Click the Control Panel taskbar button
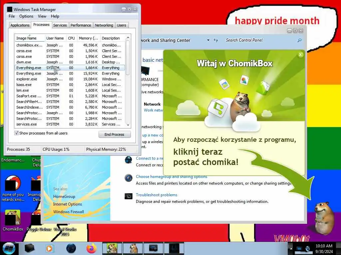The width and height of the screenshot is (341, 255). 153,248
